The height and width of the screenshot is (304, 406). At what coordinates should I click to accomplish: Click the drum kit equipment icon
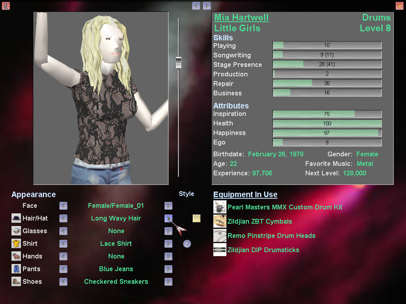[x=220, y=207]
